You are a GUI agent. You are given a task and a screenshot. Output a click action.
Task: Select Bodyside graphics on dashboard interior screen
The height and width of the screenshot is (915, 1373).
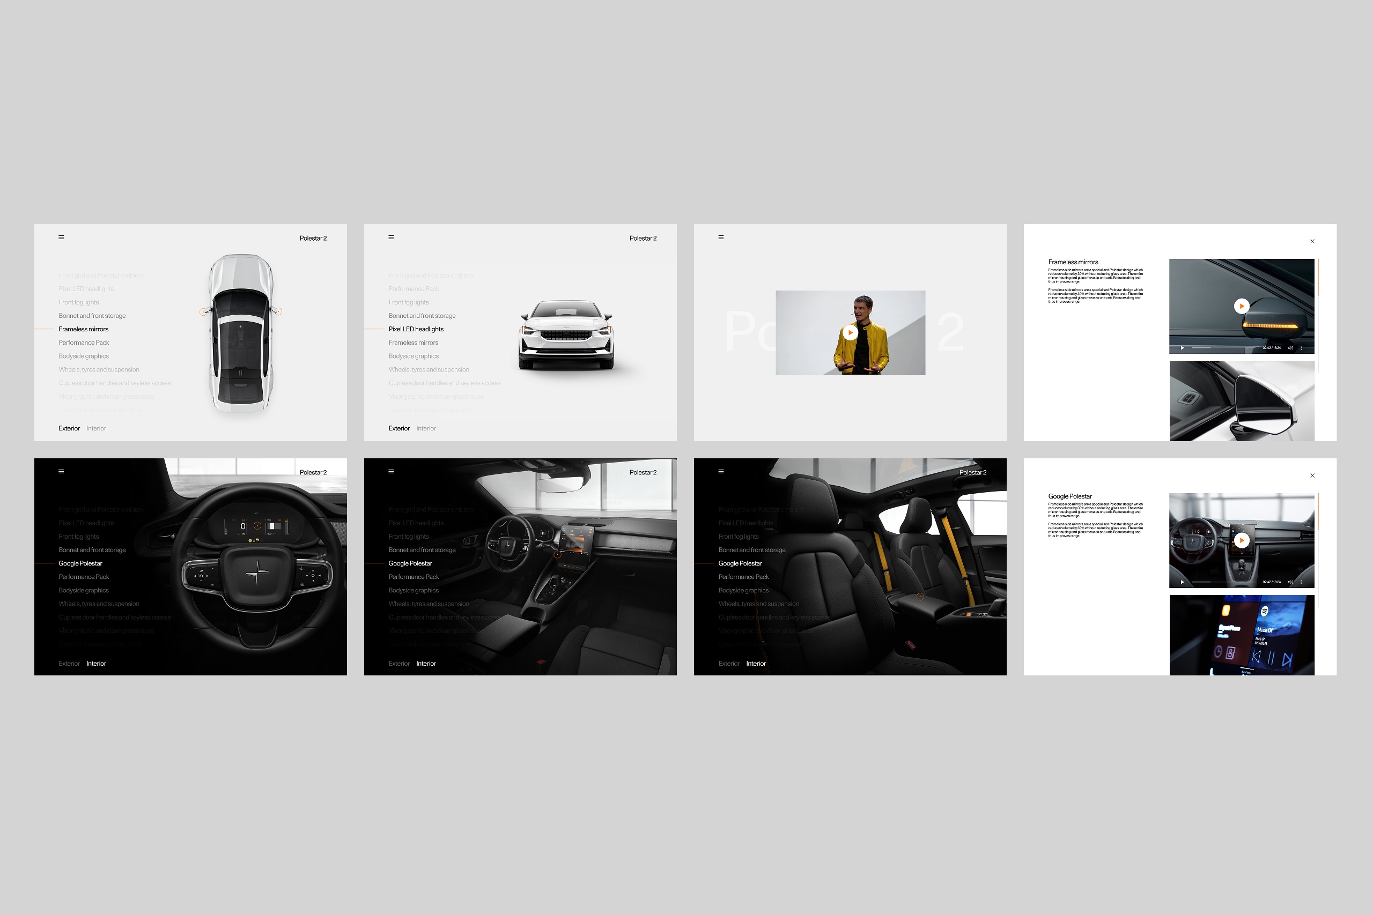(x=414, y=590)
